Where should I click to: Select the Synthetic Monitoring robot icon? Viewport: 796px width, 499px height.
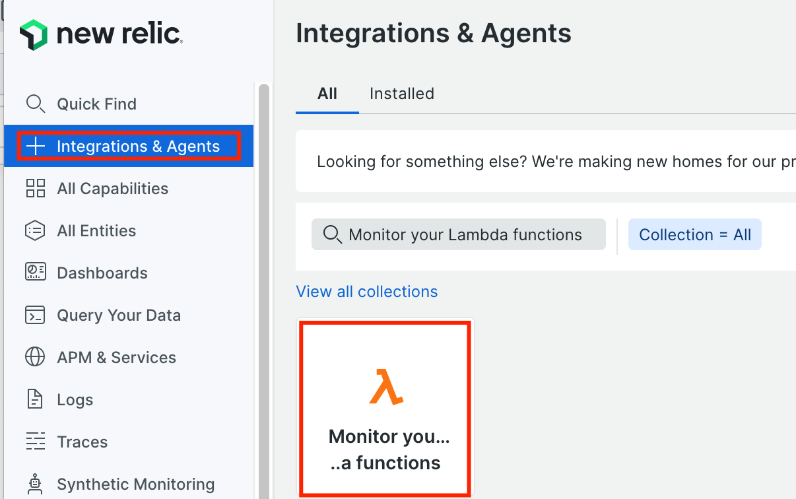click(x=35, y=484)
